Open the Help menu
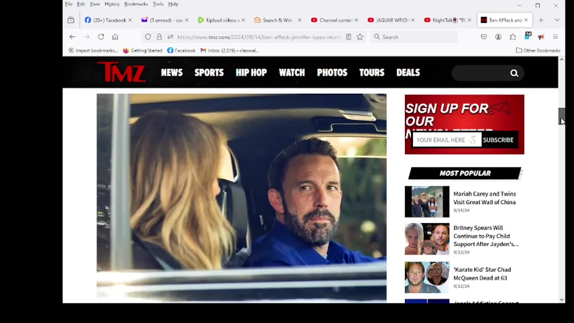The width and height of the screenshot is (574, 323). pos(173,4)
